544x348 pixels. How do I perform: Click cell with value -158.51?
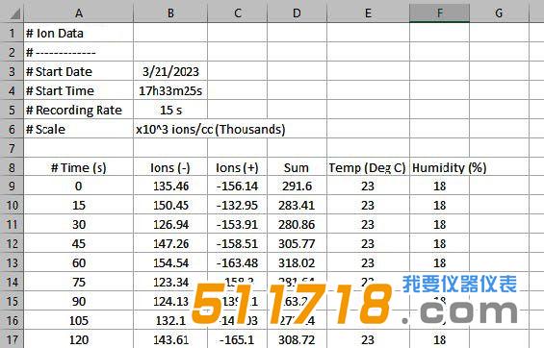point(237,243)
